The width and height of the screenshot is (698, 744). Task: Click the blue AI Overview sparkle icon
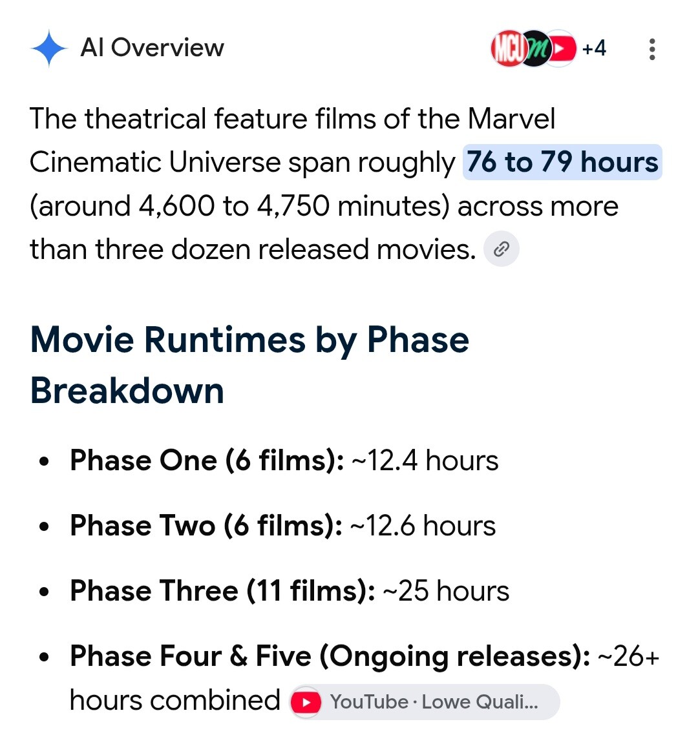click(x=49, y=48)
